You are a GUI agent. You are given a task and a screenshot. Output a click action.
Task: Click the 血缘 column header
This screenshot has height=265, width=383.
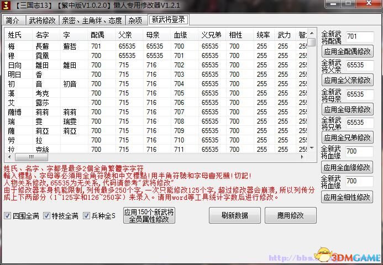click(x=184, y=35)
